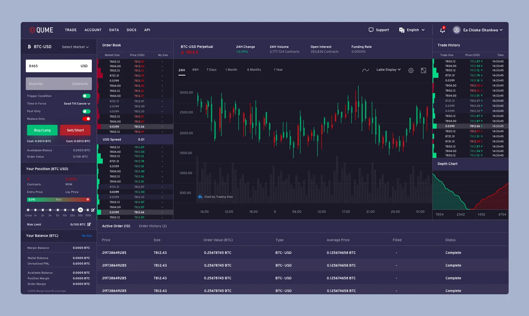Click the Risk Limit 0/100 BTC value

[x=78, y=224]
